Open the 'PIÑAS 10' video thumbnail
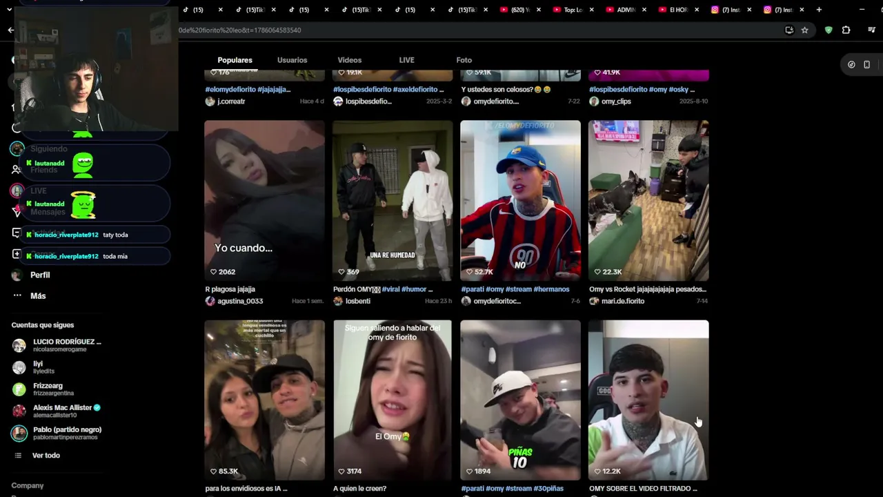Screen dimensions: 883x497 [x=520, y=400]
